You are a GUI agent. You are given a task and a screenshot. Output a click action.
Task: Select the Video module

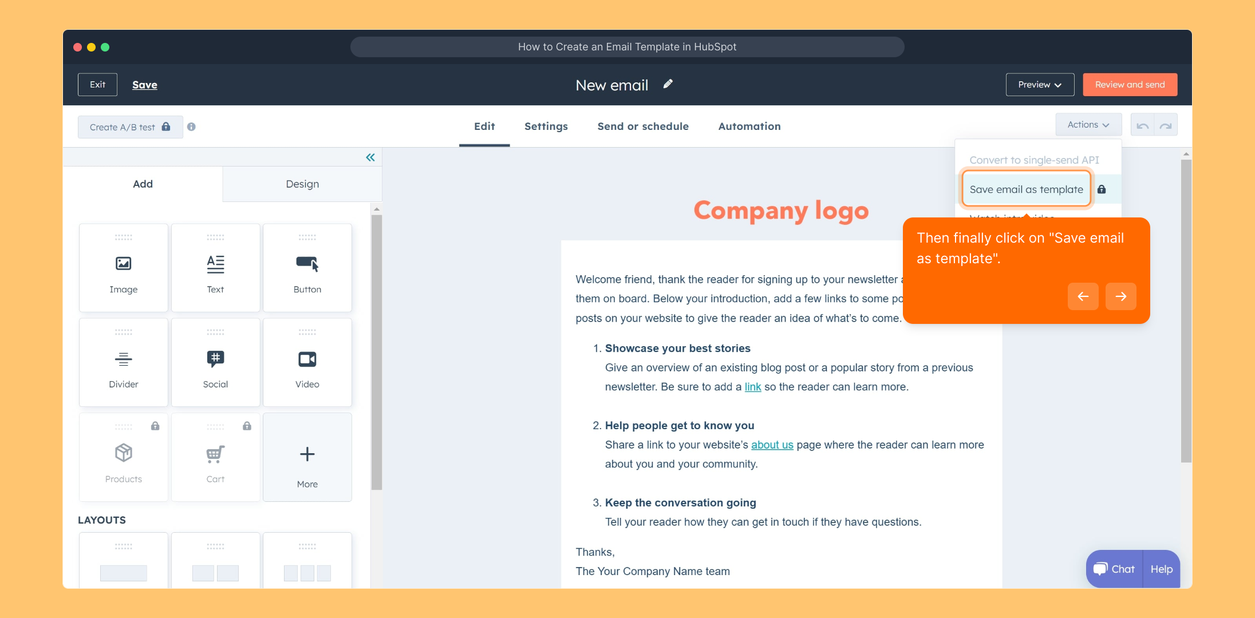click(x=307, y=363)
